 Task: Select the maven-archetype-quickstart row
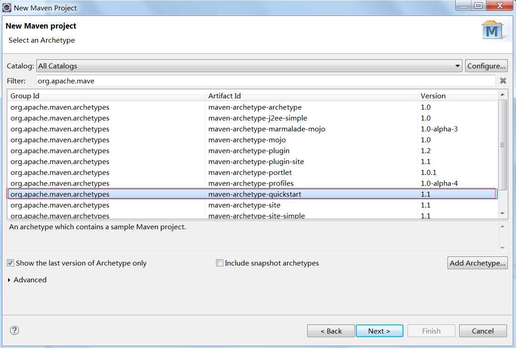click(x=252, y=194)
